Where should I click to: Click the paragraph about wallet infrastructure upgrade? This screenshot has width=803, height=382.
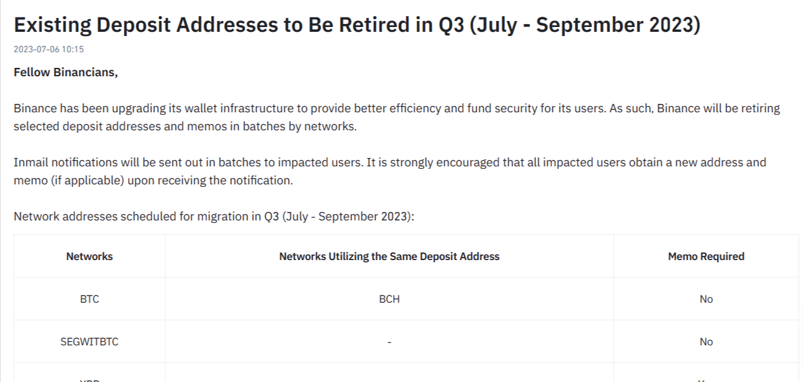pos(397,118)
